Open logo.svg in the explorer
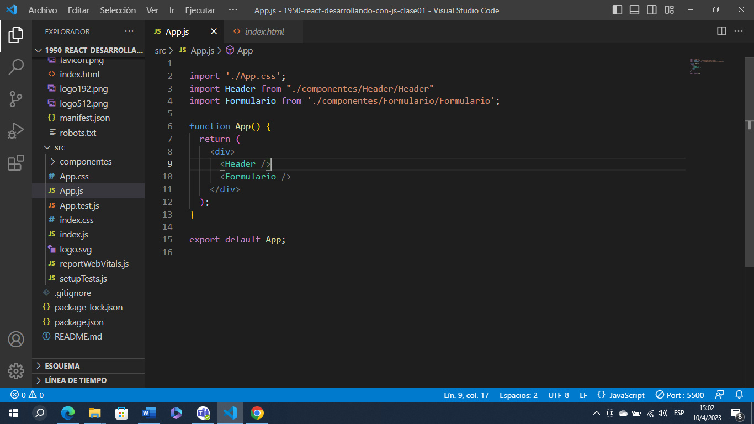754x424 pixels. pos(88,249)
